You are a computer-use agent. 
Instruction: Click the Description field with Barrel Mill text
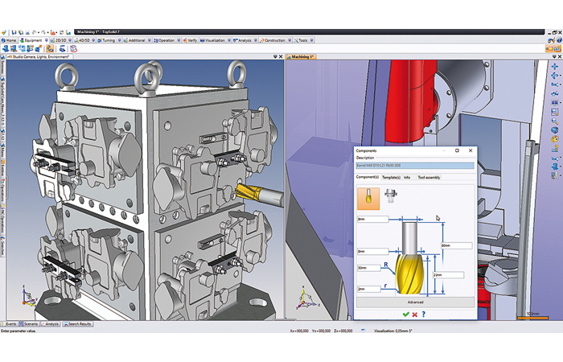(x=414, y=166)
